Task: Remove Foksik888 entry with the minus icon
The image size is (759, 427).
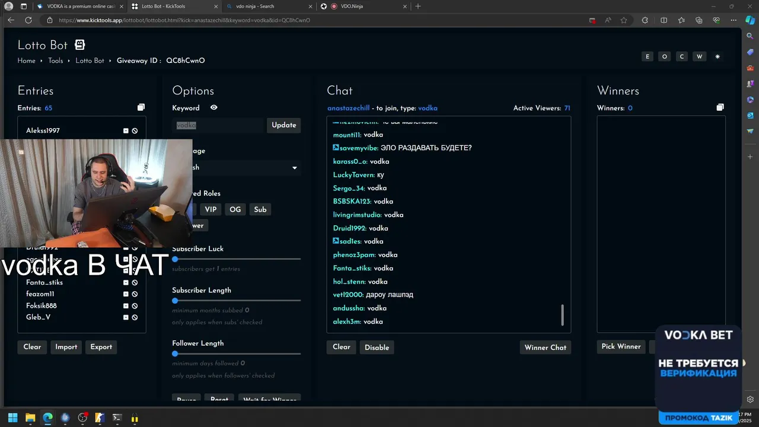Action: (x=126, y=306)
